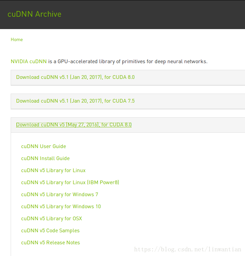Download cuDNN v5 Library for Windows 10
245x256 pixels.
click(61, 207)
